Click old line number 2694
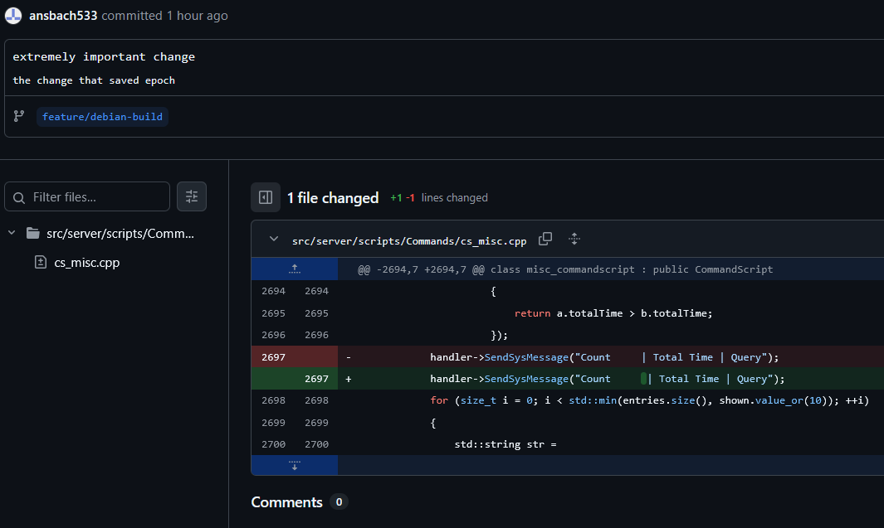884x528 pixels. pos(273,291)
